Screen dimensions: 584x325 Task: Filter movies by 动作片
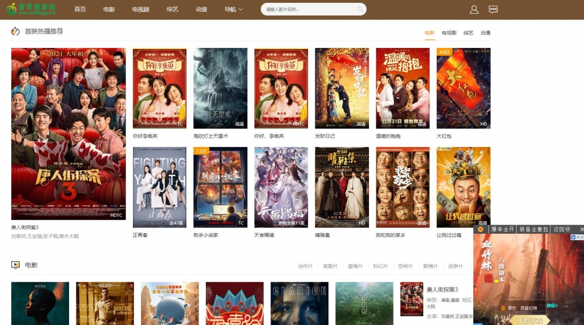(305, 266)
